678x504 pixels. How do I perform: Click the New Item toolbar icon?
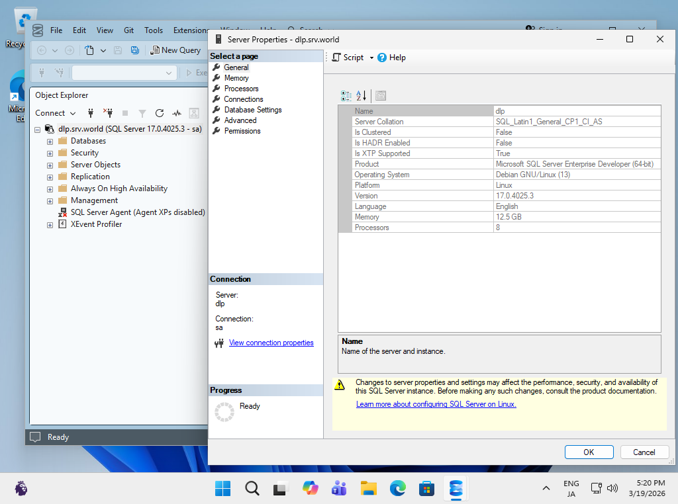(x=89, y=50)
